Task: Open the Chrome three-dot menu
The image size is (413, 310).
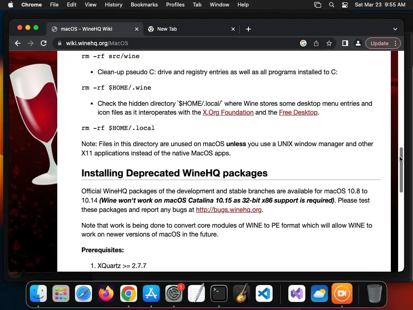Action: click(395, 43)
